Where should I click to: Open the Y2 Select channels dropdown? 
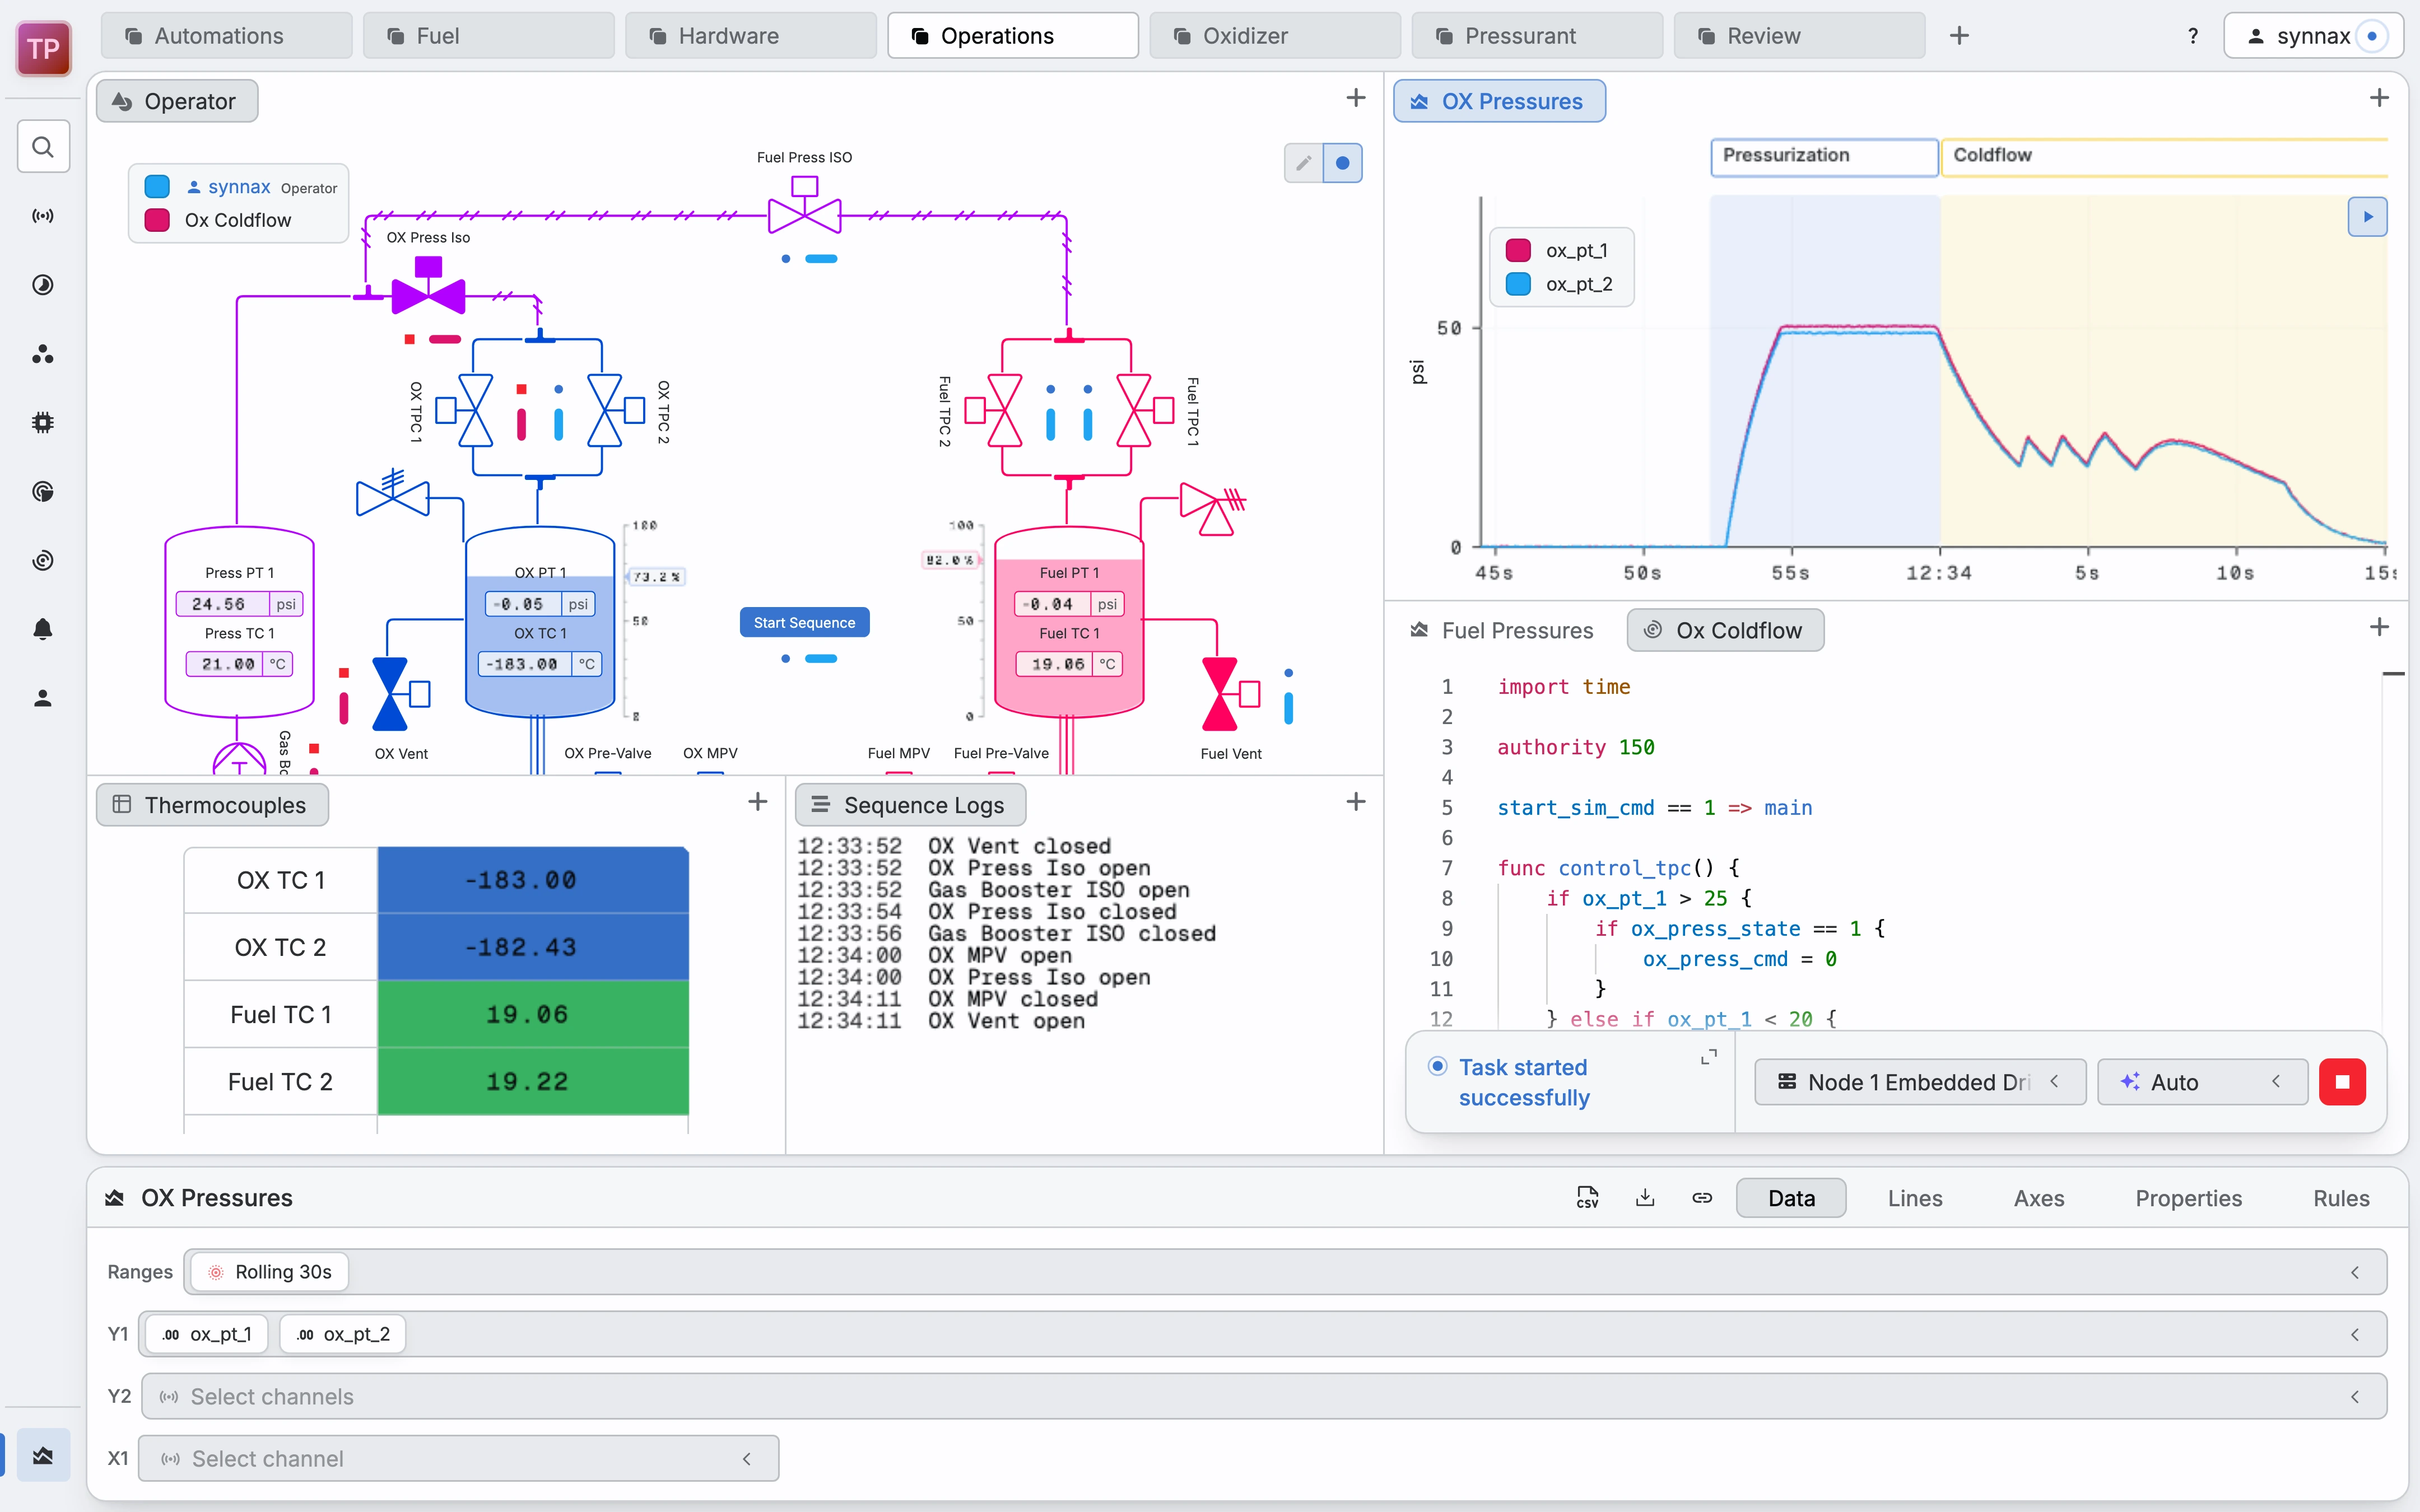point(1264,1396)
